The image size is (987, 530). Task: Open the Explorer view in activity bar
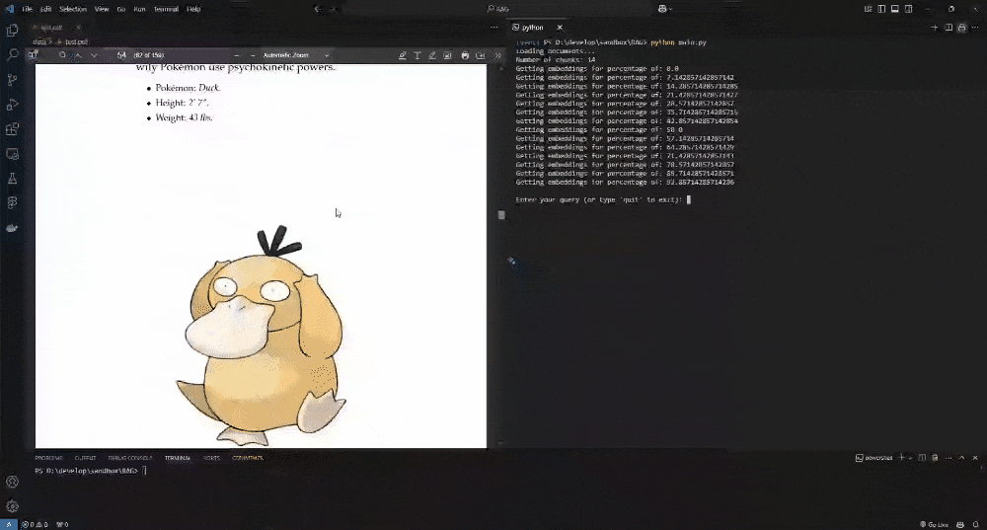(x=12, y=31)
